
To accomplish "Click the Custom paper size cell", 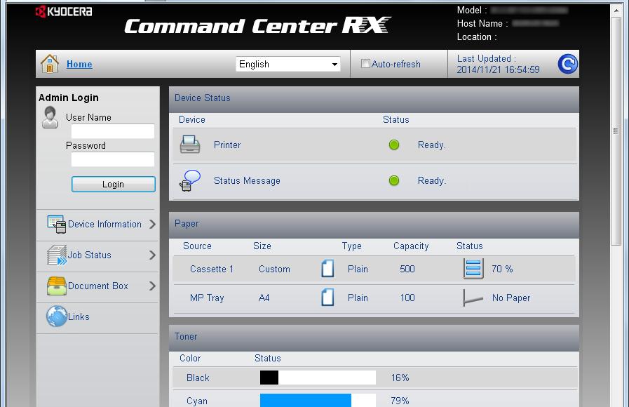I will 274,269.
